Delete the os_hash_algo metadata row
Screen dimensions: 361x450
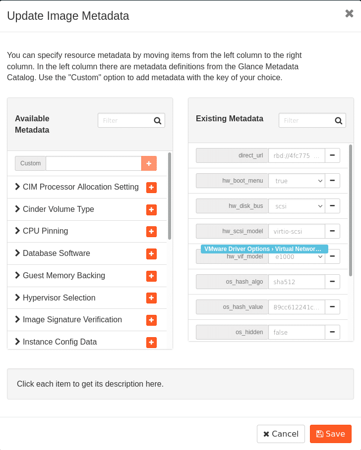coord(332,282)
